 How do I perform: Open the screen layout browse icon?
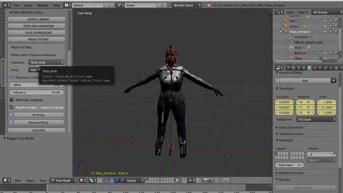[x=68, y=5]
